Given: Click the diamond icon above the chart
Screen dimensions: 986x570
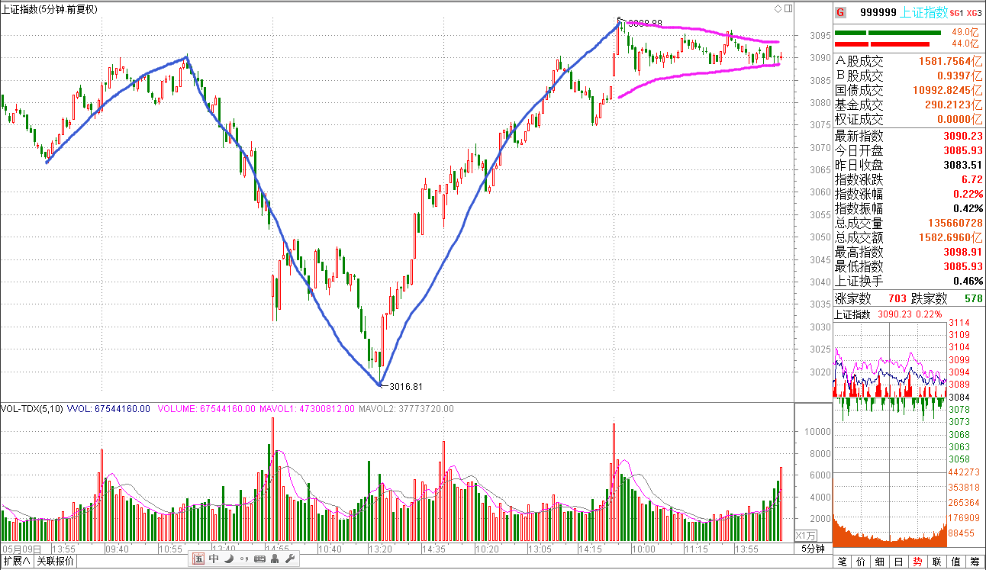Looking at the screenshot, I should [x=778, y=9].
